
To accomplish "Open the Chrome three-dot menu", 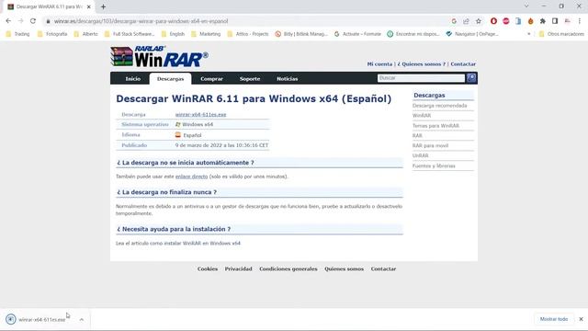I will (x=580, y=21).
